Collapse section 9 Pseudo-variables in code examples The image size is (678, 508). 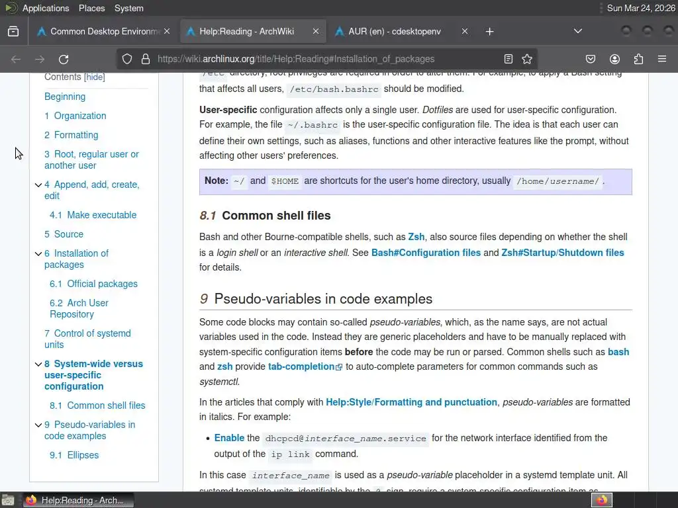tap(38, 425)
